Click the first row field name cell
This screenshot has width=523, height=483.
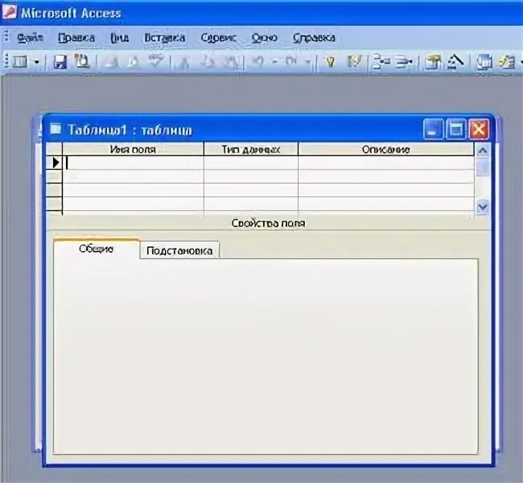pyautogui.click(x=133, y=163)
